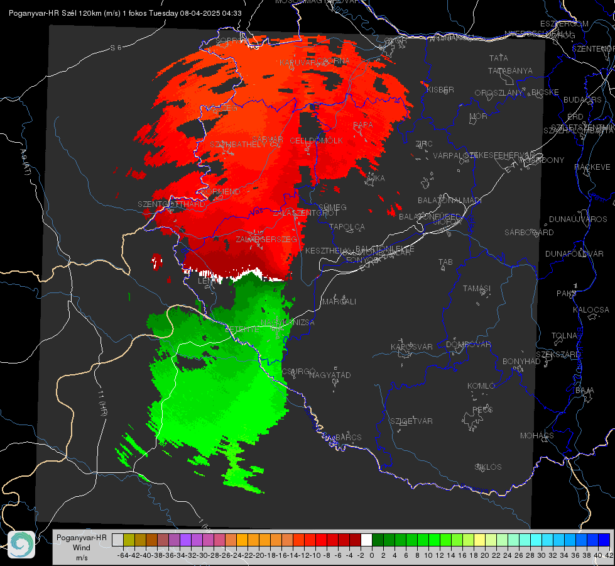Select the PECS city label
Image resolution: width=615 pixels, height=566 pixels.
point(482,409)
